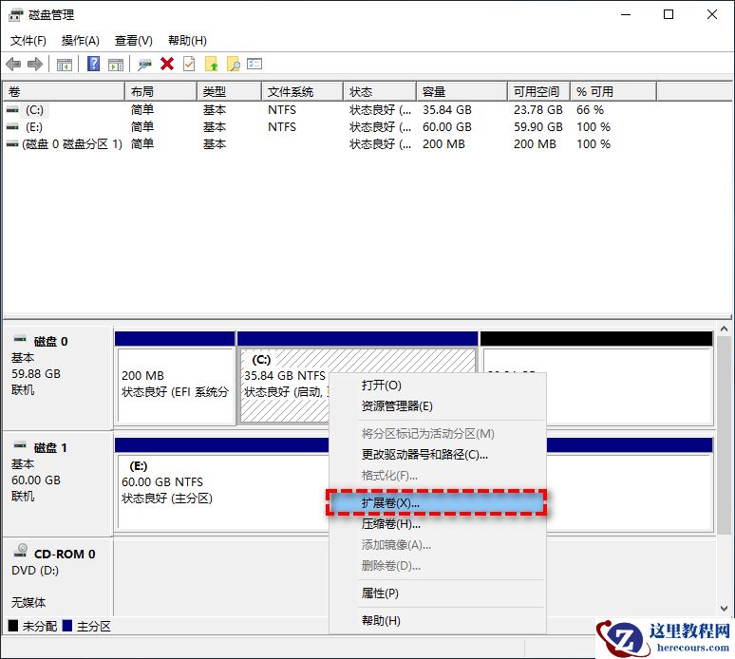Click scroll-down arrow of disk pane scrollbar
The height and width of the screenshot is (659, 735).
pyautogui.click(x=725, y=609)
